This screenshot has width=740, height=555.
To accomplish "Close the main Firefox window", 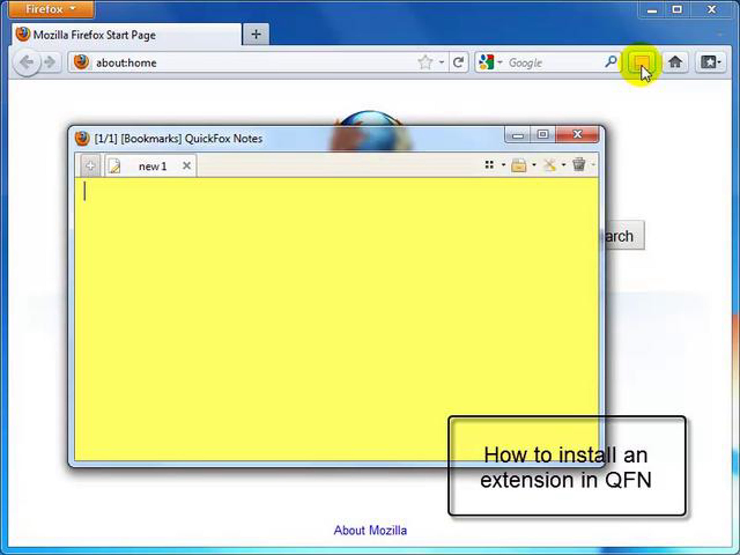I will tap(712, 10).
